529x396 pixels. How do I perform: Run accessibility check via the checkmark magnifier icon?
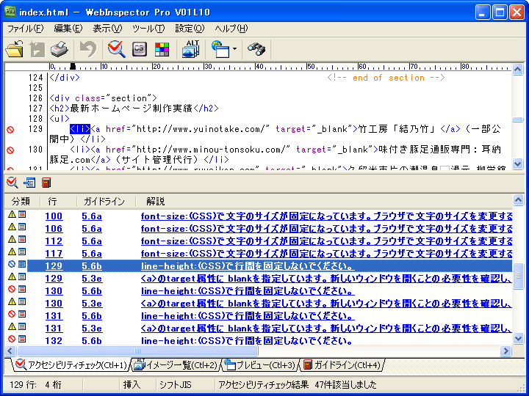[116, 49]
